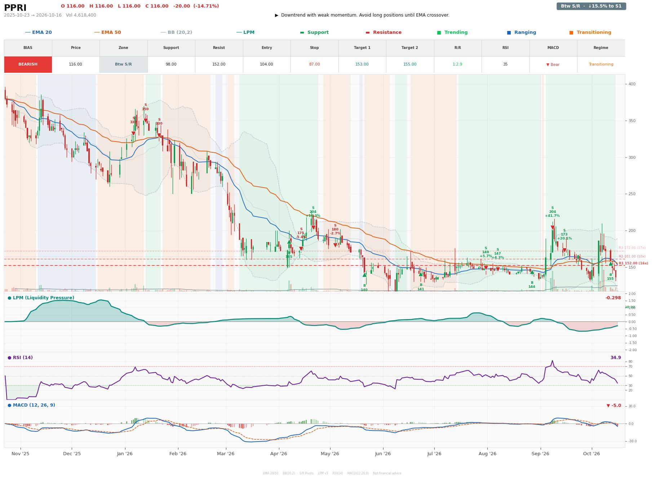Image resolution: width=652 pixels, height=479 pixels.
Task: Click the Transitioning regime table cell
Action: pos(601,64)
